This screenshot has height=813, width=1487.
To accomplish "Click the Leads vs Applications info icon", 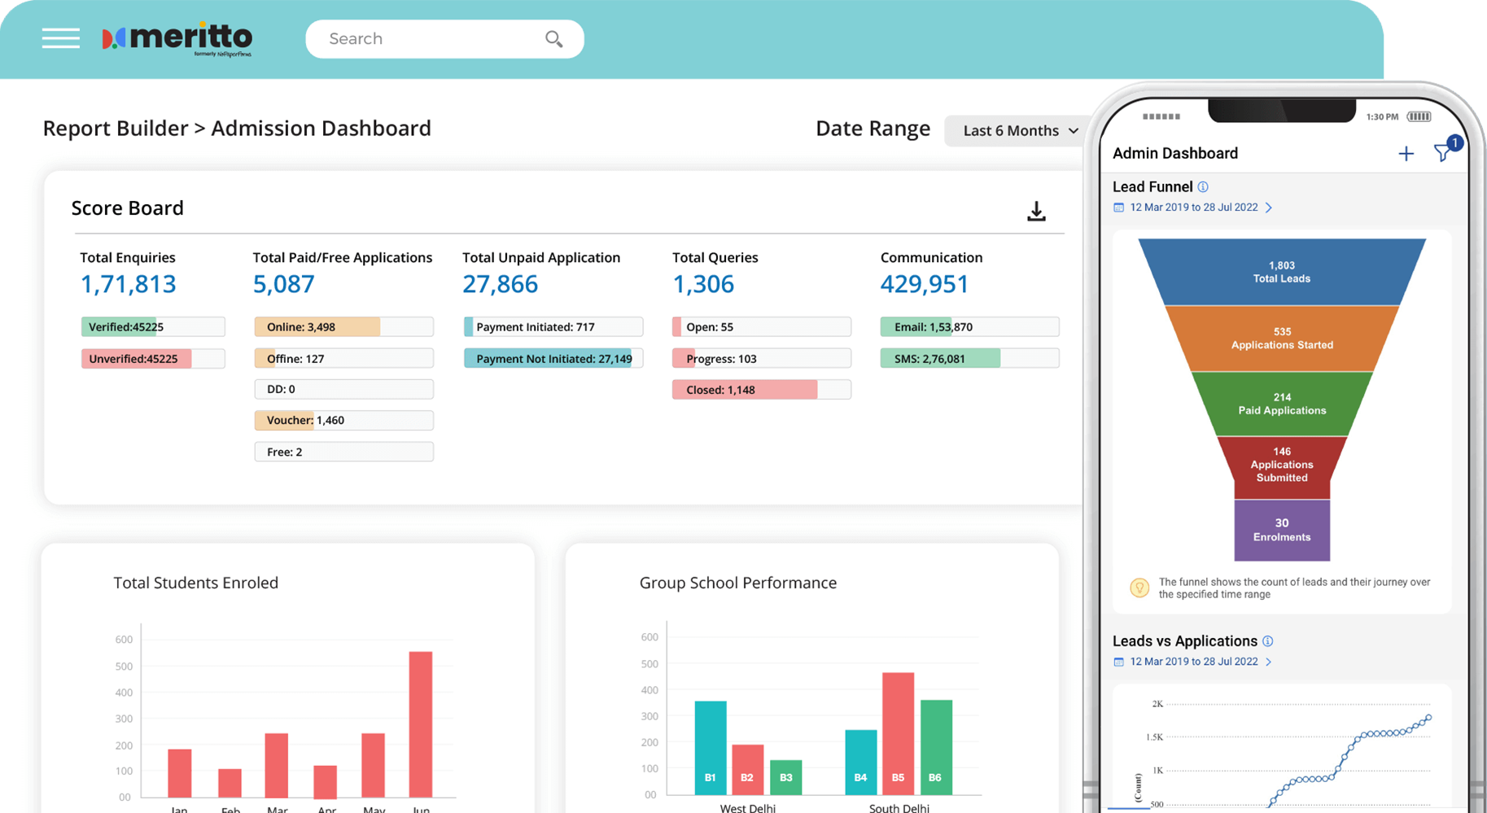I will (1267, 641).
